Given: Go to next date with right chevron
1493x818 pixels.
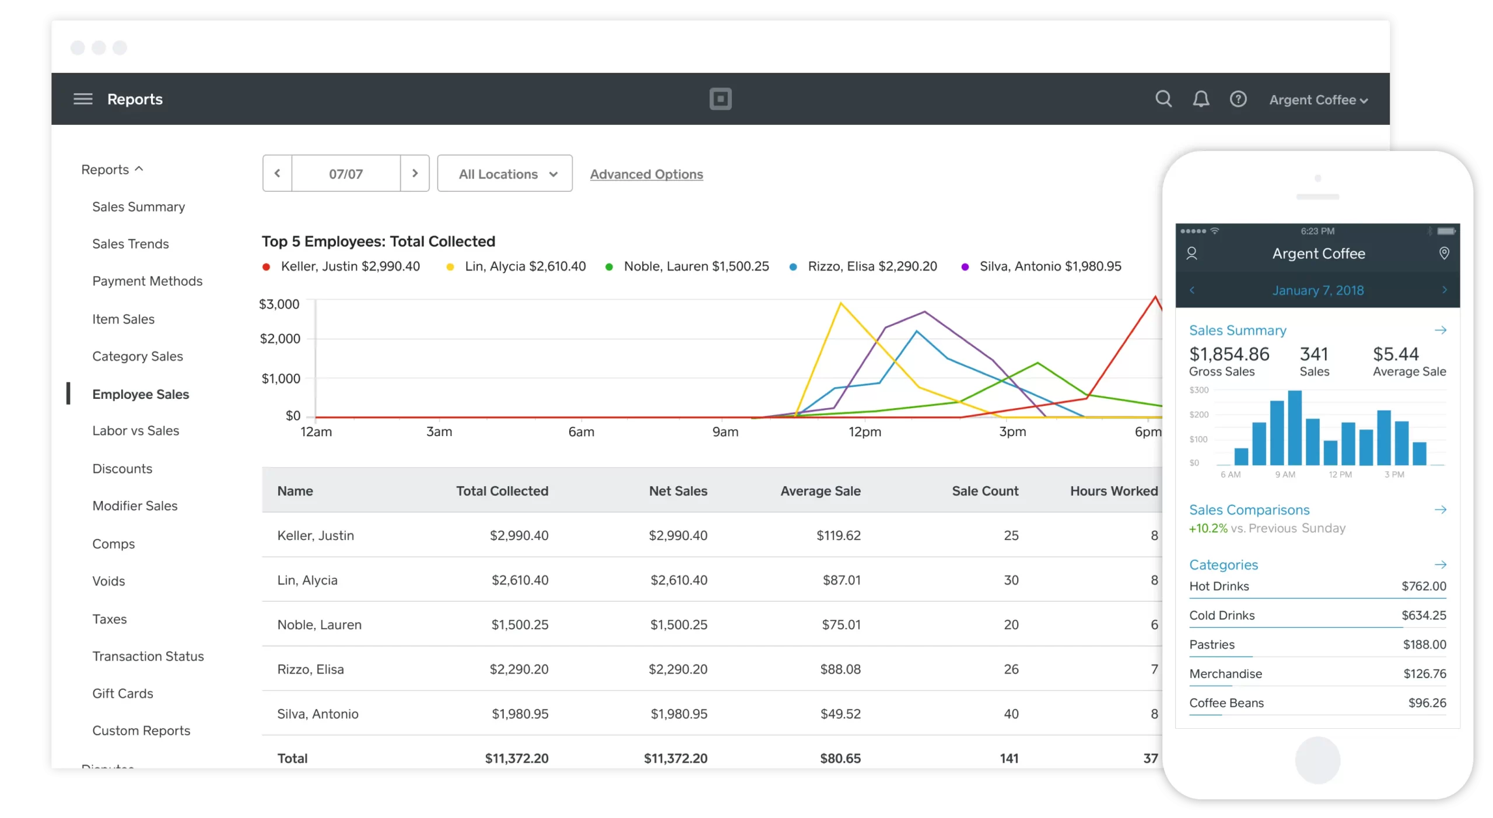Looking at the screenshot, I should point(415,174).
